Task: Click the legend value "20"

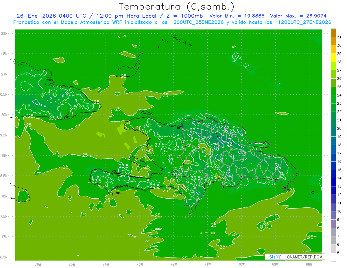Action: click(339, 128)
